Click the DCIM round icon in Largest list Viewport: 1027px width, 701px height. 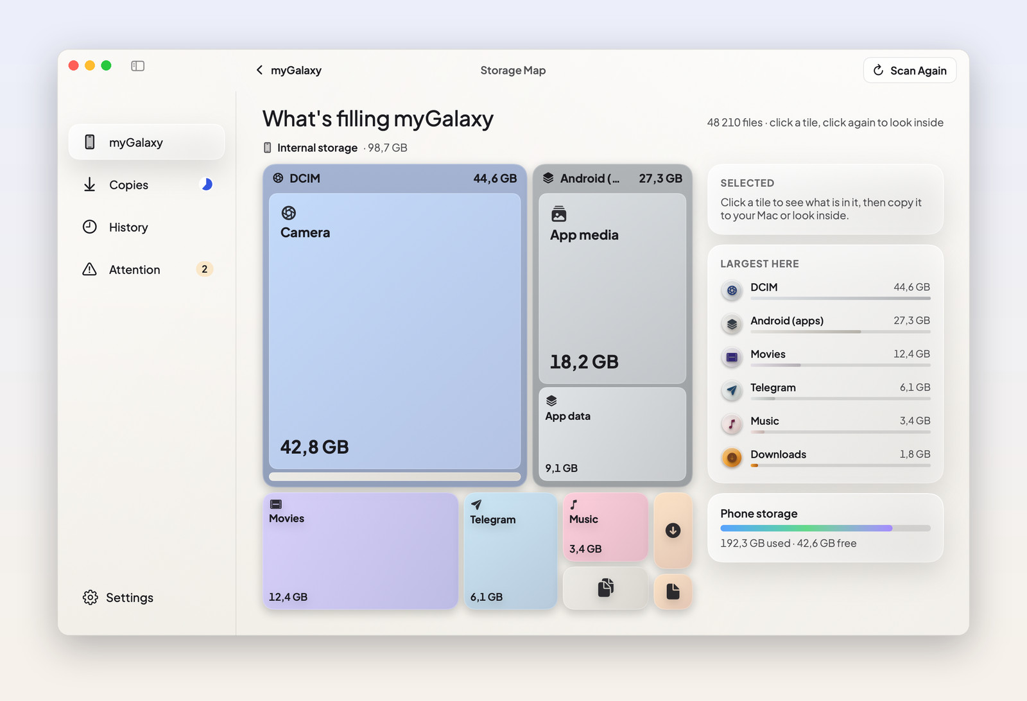click(732, 291)
